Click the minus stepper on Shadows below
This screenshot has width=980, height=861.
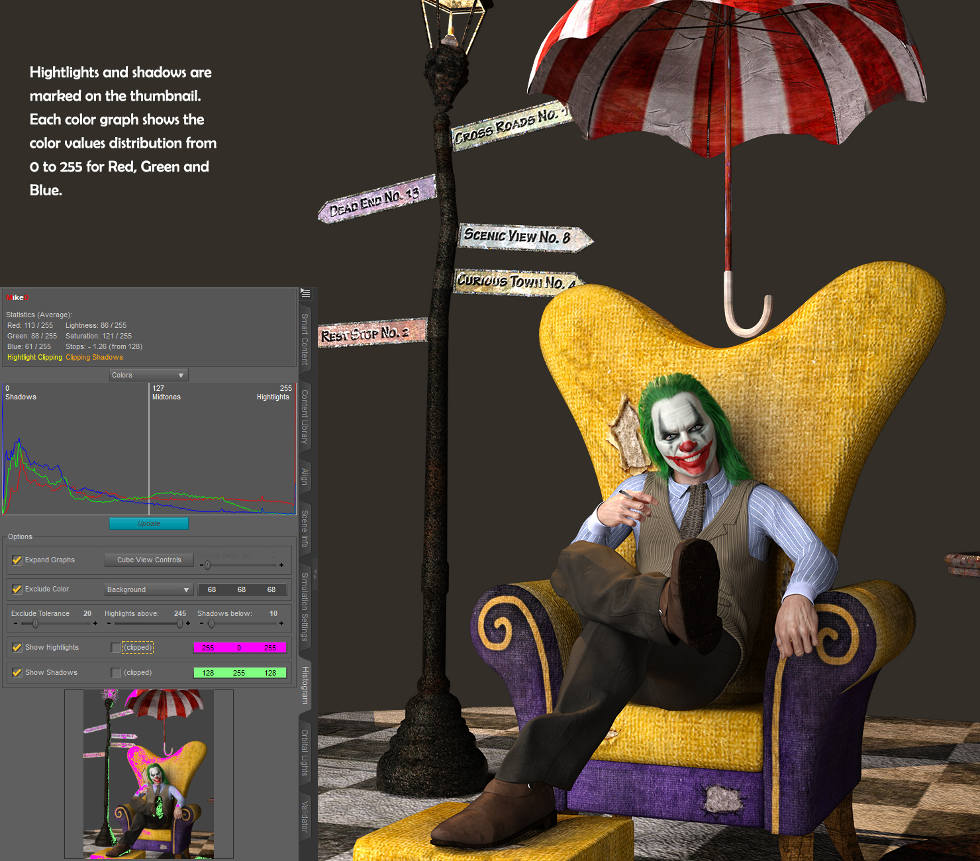point(200,623)
